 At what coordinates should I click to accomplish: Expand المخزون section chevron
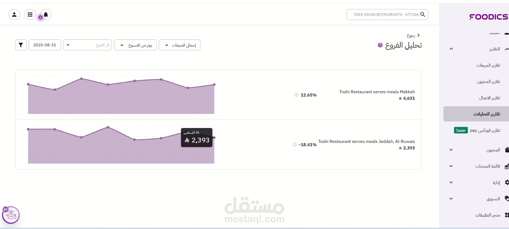click(x=451, y=150)
